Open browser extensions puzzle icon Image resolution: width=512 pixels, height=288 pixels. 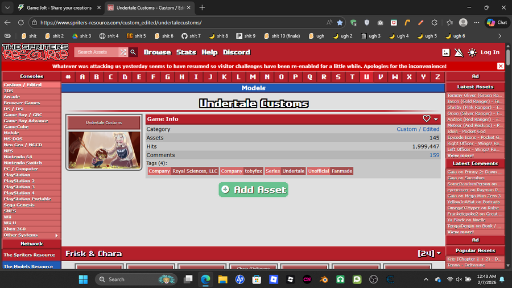coord(434,23)
